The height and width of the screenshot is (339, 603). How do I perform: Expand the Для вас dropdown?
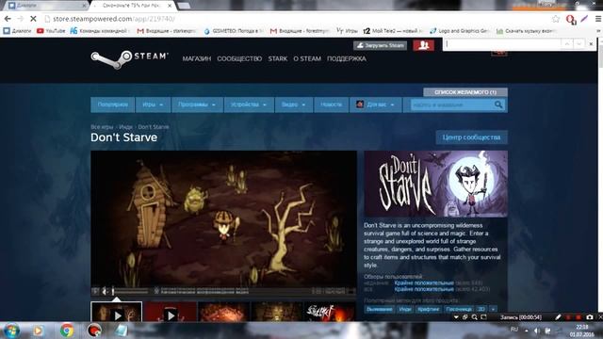click(375, 105)
